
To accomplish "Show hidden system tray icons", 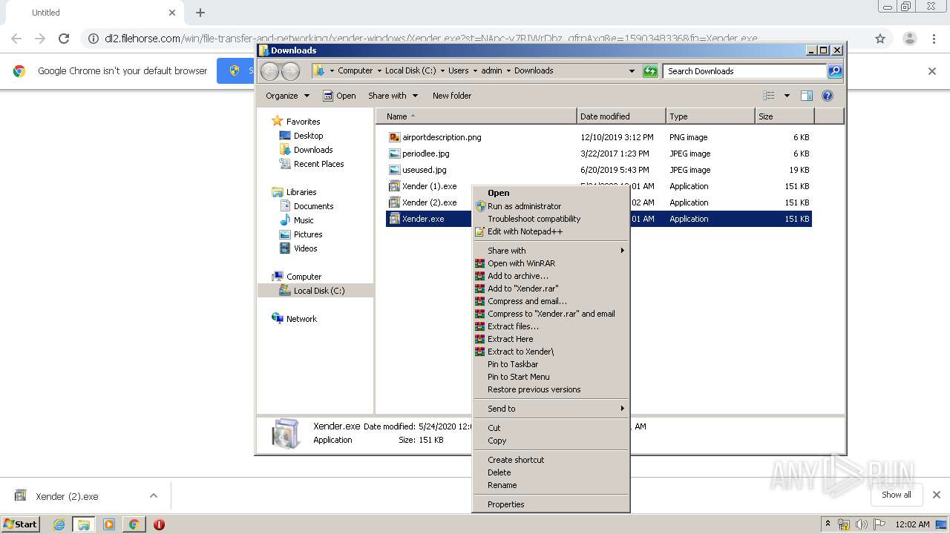I will (x=828, y=524).
